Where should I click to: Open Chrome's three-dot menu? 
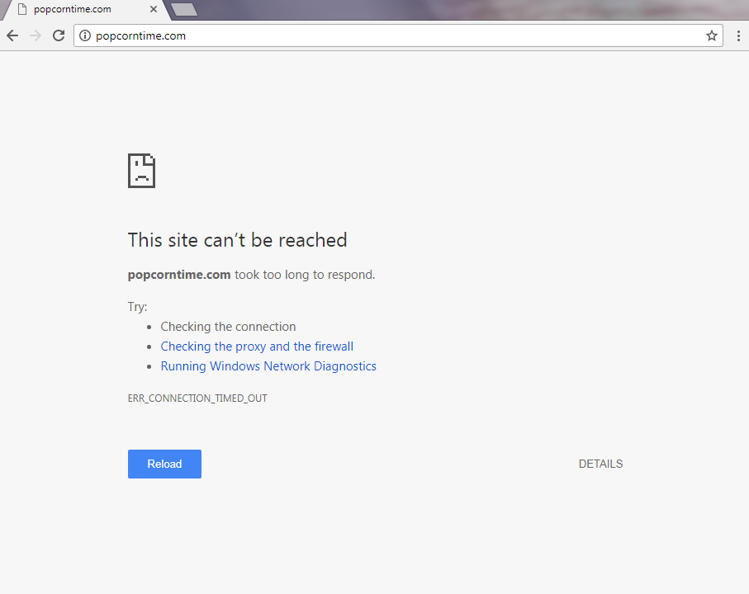pyautogui.click(x=738, y=35)
